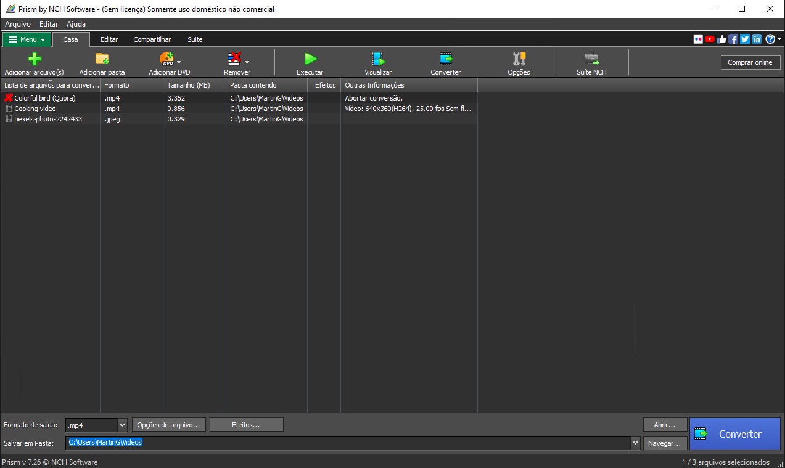Screen dimensions: 785x468
Task: Select the Cooking video file row
Action: [x=239, y=109]
